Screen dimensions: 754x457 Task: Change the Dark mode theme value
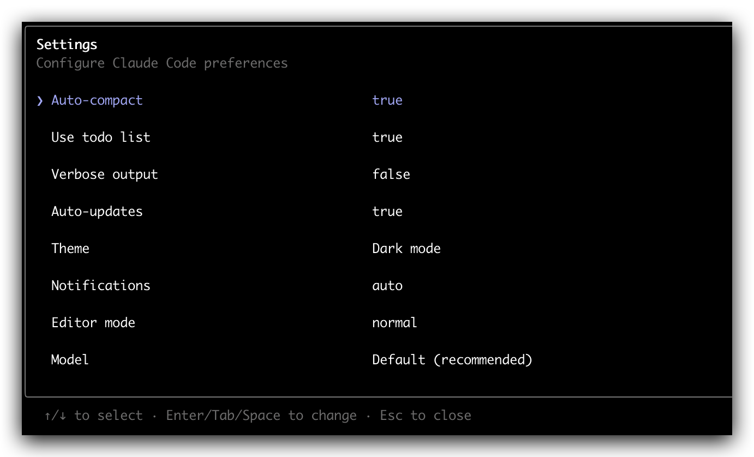406,249
